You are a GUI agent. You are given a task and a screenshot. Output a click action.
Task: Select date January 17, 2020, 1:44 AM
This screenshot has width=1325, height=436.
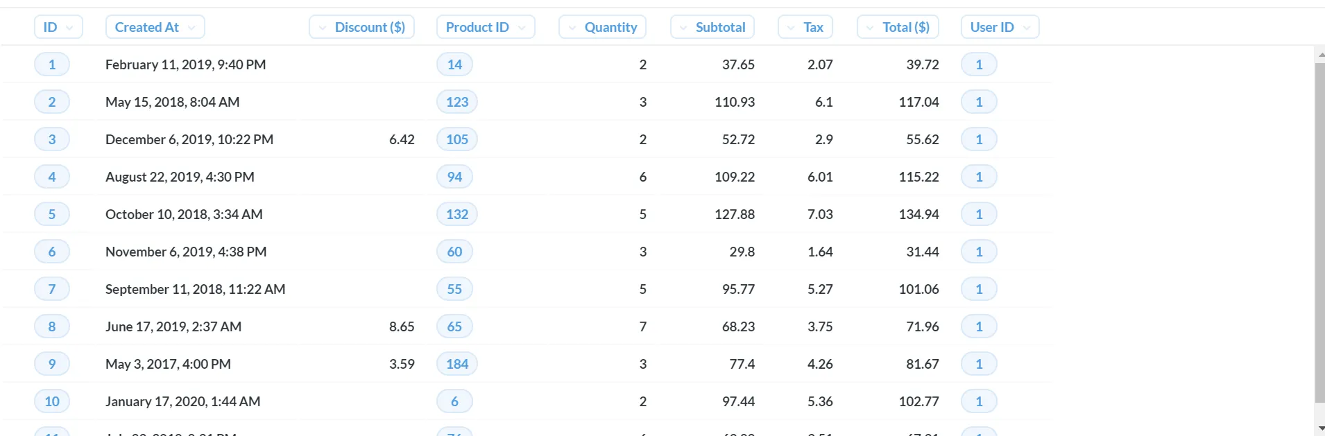pos(183,401)
